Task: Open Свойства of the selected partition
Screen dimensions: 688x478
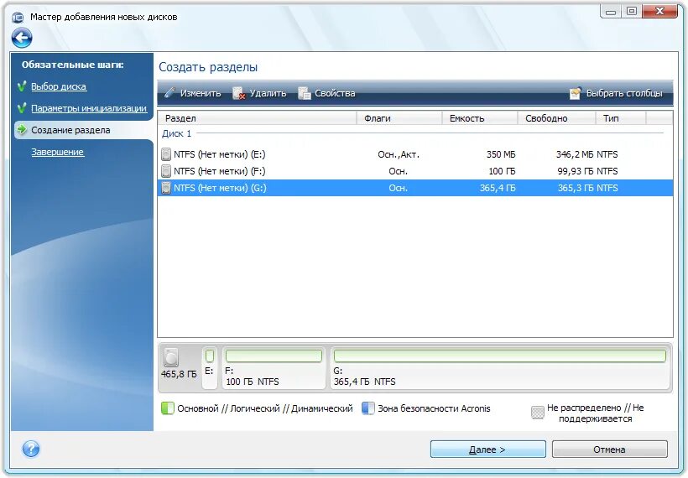Action: pyautogui.click(x=335, y=93)
